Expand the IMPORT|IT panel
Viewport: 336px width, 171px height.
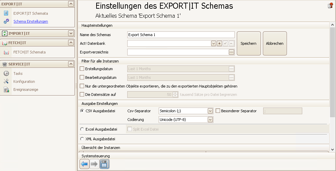[71, 33]
